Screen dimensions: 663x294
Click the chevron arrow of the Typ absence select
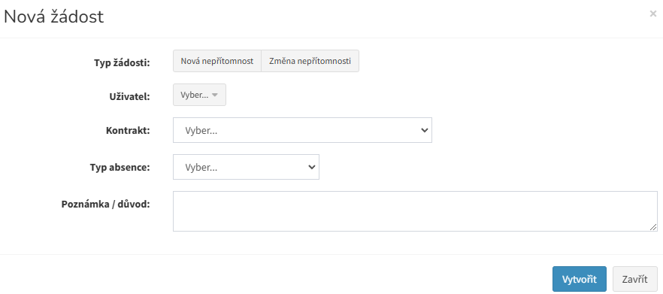point(312,167)
